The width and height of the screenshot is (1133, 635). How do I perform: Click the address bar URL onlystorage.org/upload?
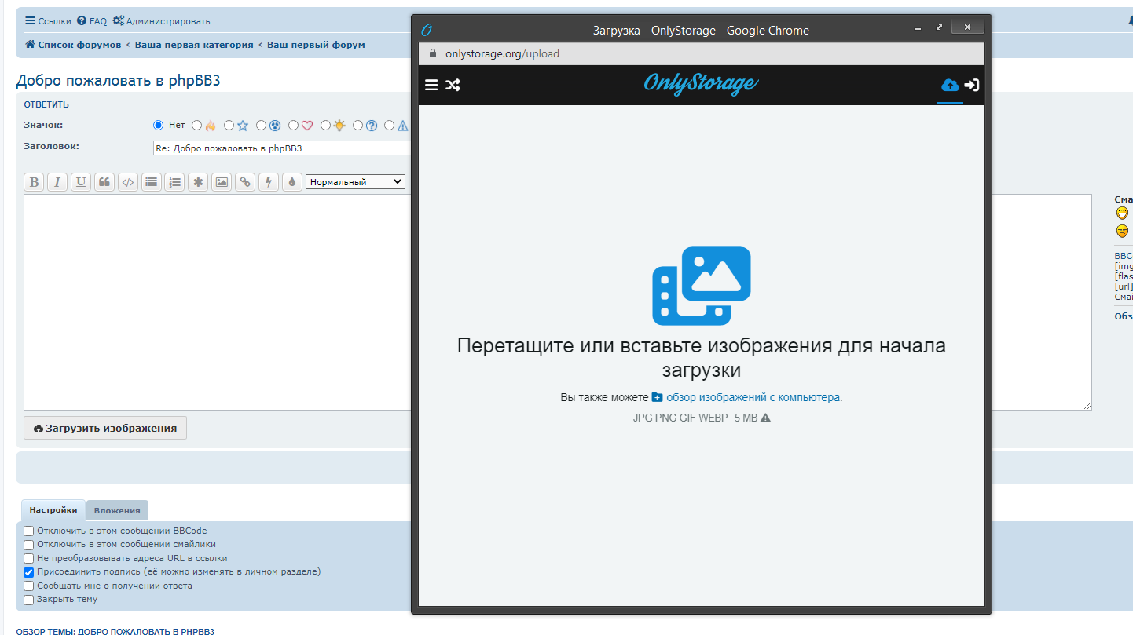502,54
